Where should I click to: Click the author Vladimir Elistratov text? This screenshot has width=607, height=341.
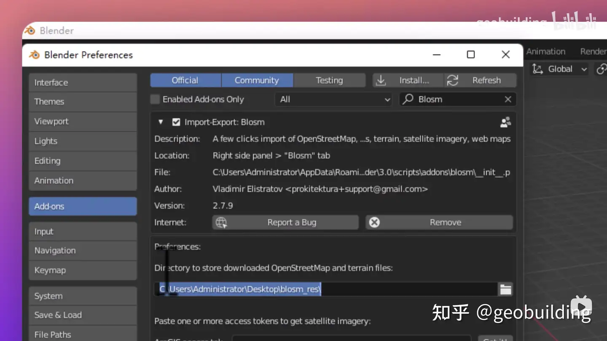click(320, 189)
